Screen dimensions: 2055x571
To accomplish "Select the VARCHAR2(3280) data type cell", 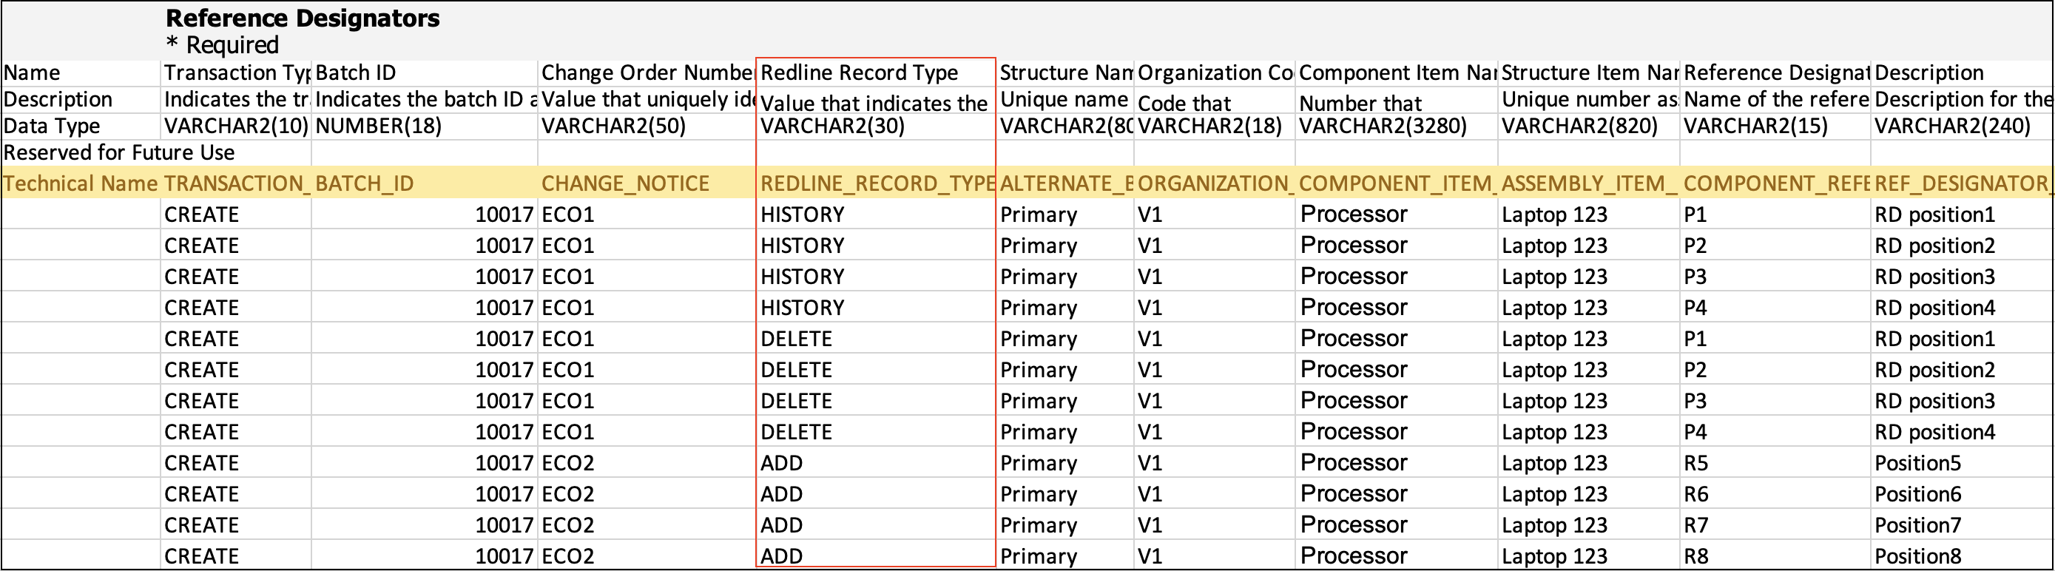I will [x=1396, y=126].
